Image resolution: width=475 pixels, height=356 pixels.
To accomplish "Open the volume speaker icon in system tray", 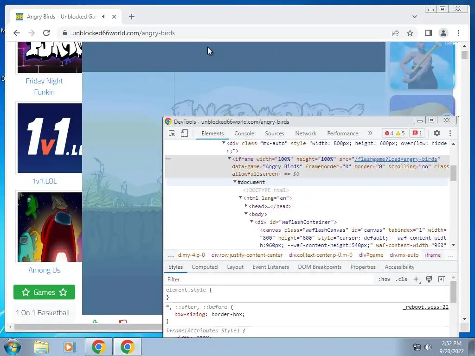I will tap(428, 347).
